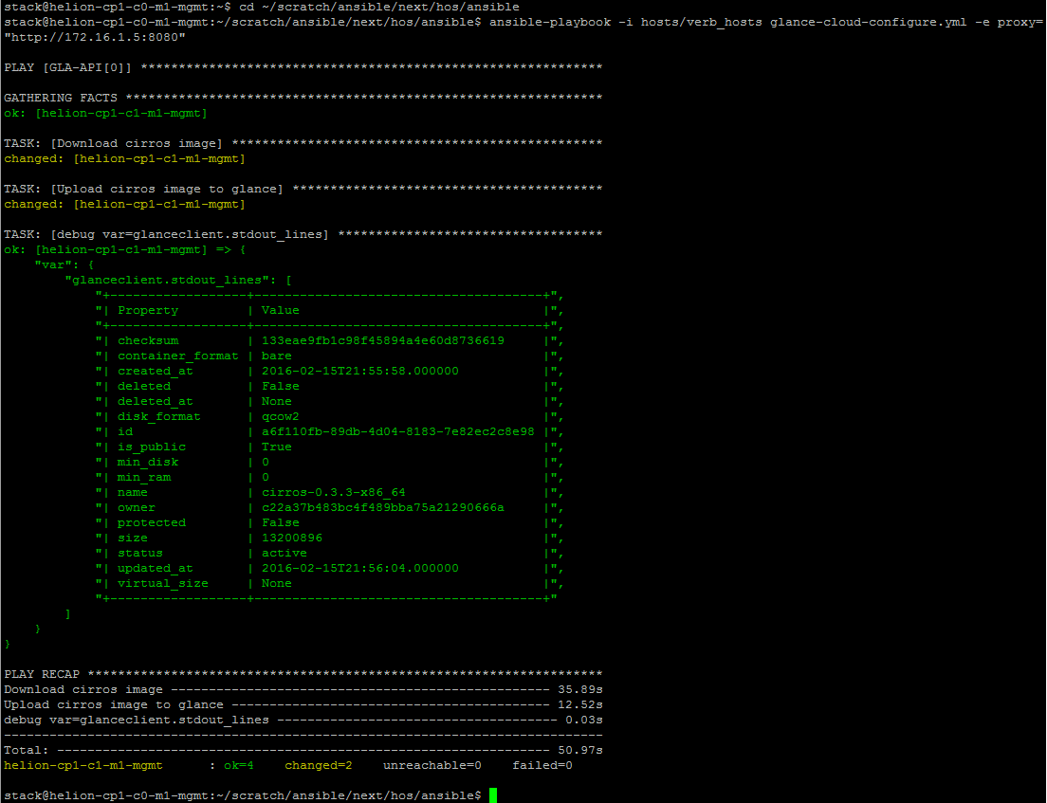Click the failed=0 text in the recap
Image resolution: width=1047 pixels, height=803 pixels.
tap(542, 765)
